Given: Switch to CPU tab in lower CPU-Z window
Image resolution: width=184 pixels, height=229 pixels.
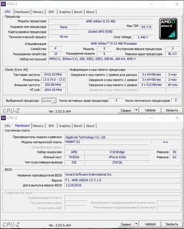Looking at the screenshot, I should point(8,126).
